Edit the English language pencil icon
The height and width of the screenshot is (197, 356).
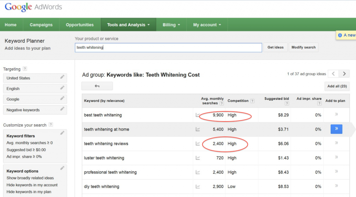[x=62, y=88]
